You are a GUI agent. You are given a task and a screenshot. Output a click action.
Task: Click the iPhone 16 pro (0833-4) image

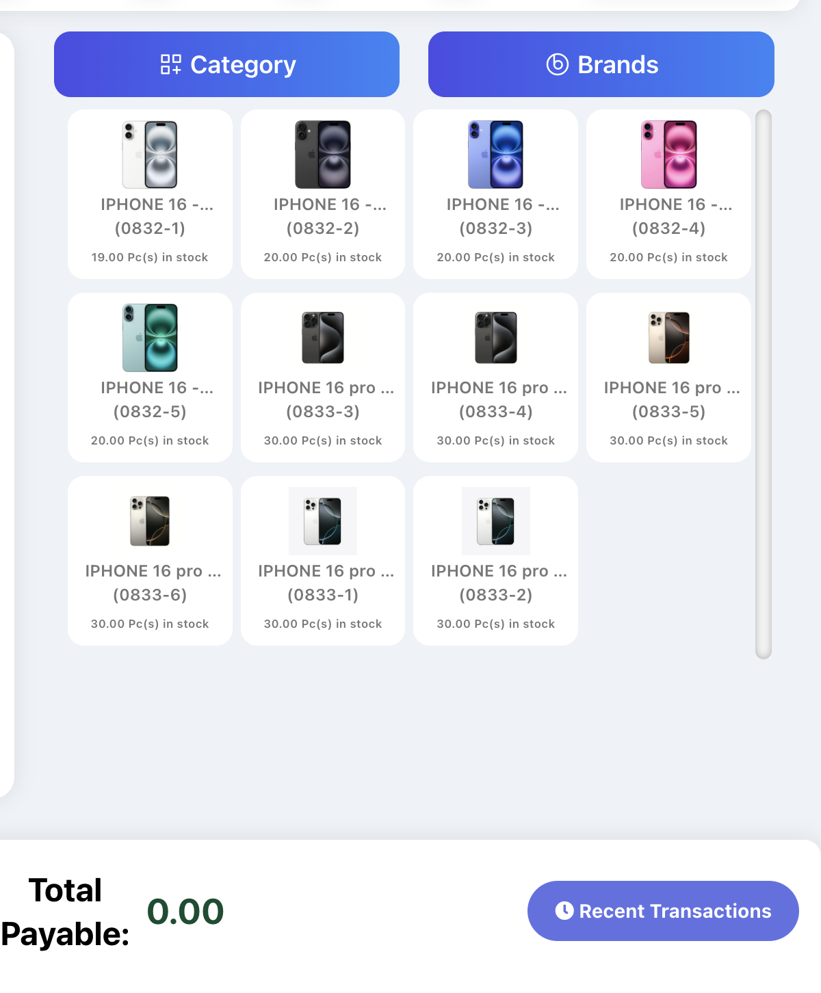(x=495, y=338)
